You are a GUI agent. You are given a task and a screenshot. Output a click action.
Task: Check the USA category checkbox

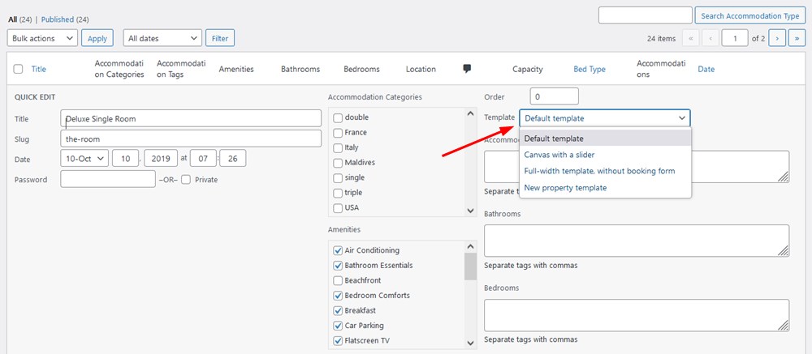(x=338, y=207)
